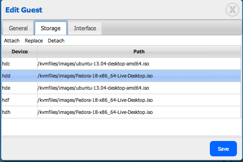Switch to the General tab

(18, 29)
